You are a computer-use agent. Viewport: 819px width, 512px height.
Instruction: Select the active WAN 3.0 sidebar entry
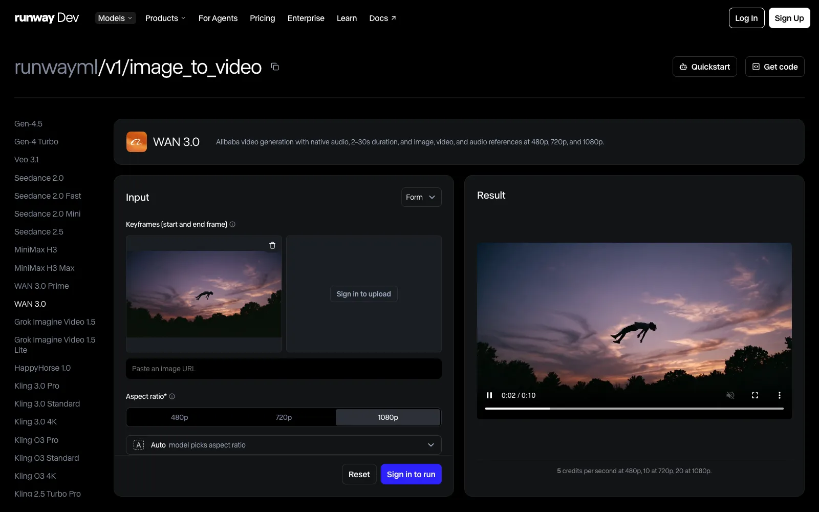click(x=30, y=304)
